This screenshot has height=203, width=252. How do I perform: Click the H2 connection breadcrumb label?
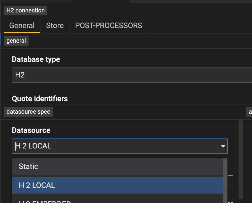[25, 10]
